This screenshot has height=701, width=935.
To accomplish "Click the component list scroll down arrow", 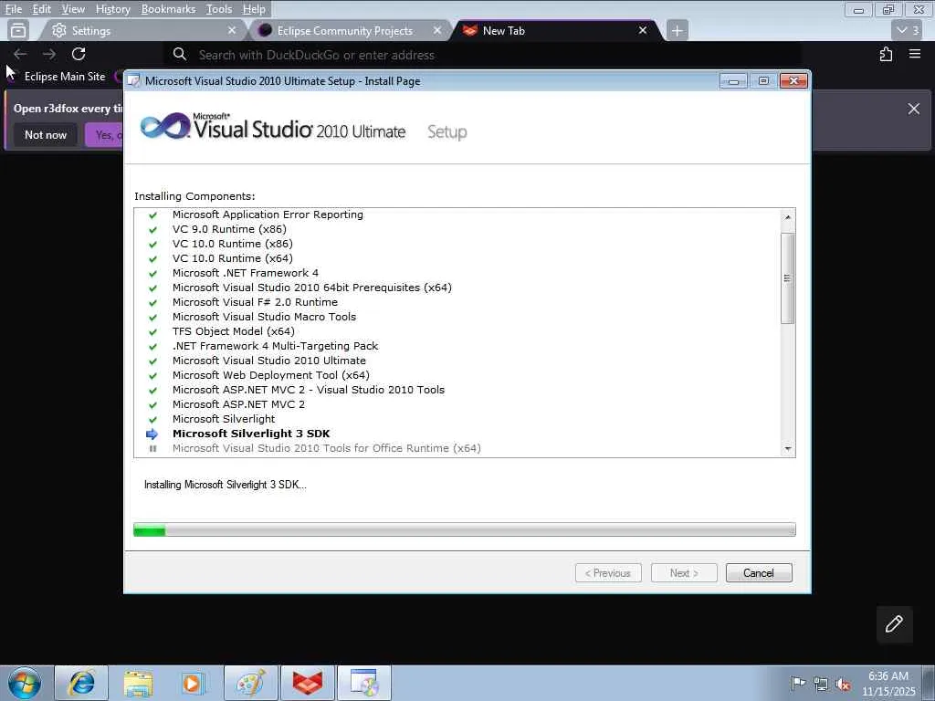I will click(788, 449).
